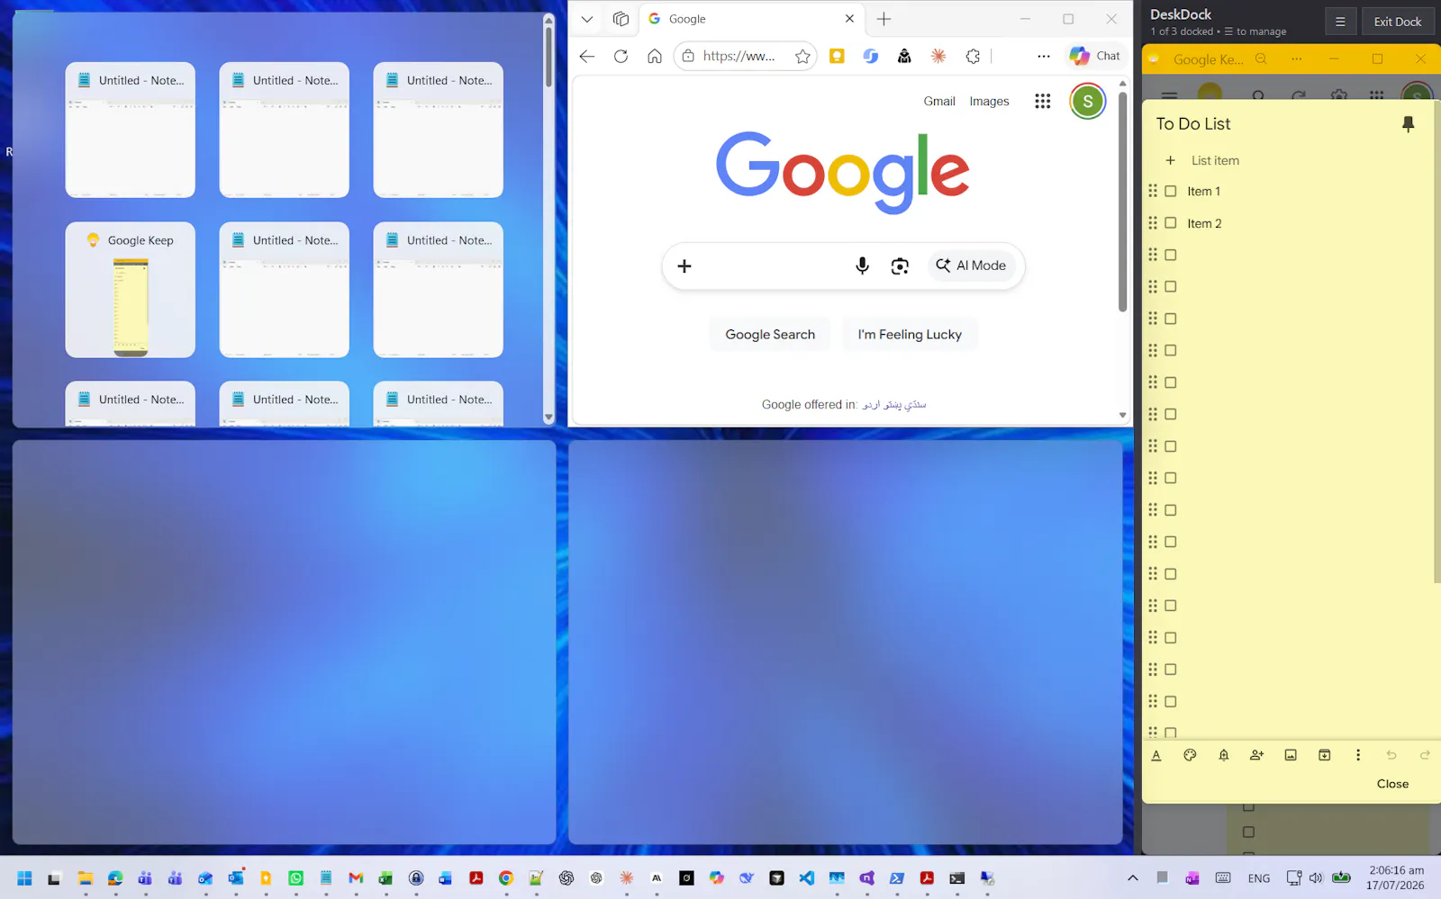Click the window switcher panel scrollbar

pyautogui.click(x=548, y=57)
